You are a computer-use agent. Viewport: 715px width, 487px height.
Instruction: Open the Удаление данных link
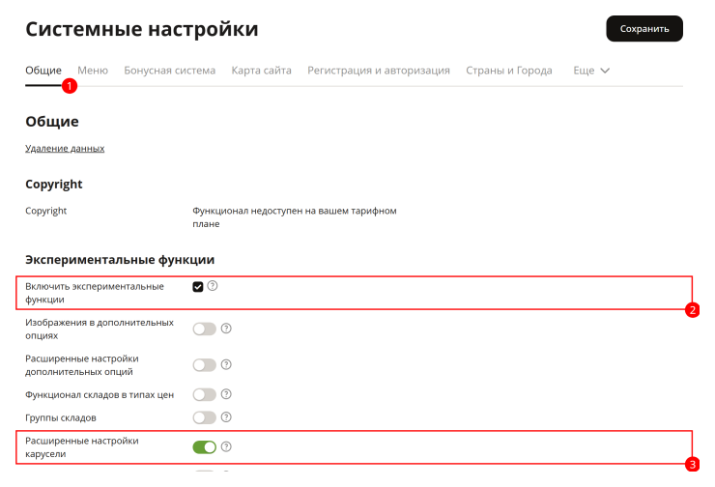point(65,148)
